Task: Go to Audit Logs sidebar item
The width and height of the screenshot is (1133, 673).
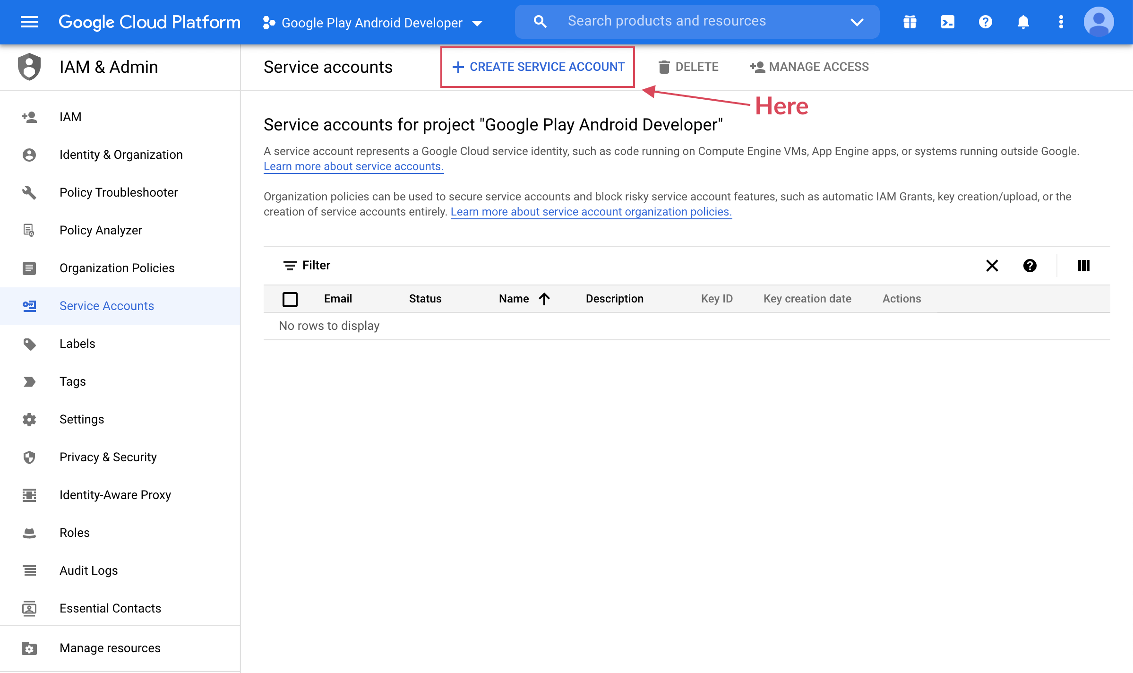Action: 88,570
